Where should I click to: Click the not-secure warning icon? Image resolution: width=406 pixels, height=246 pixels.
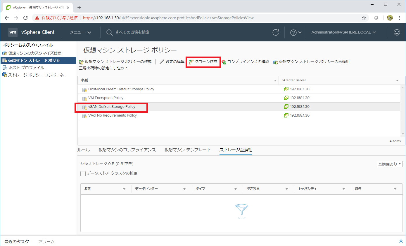(x=37, y=18)
